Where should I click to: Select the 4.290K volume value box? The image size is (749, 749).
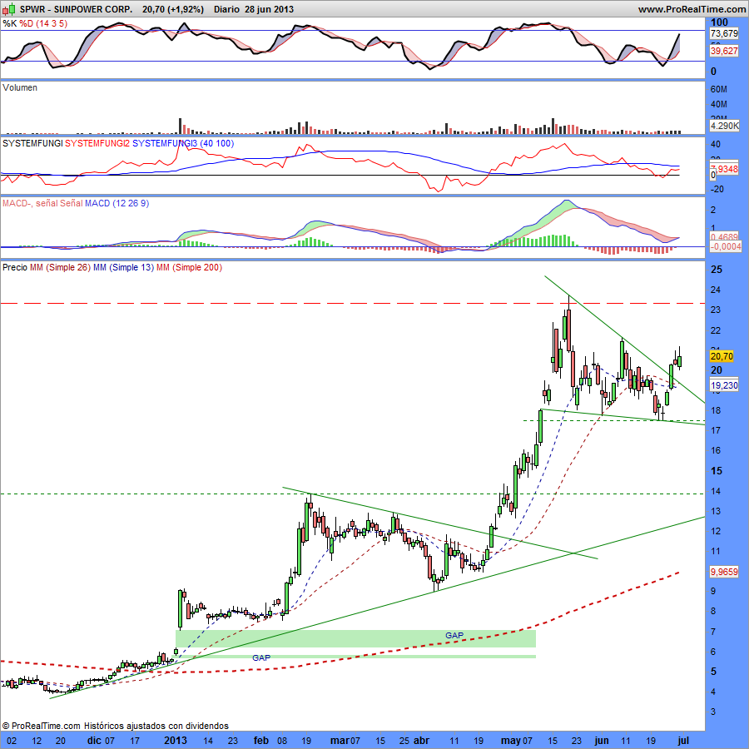pos(724,126)
